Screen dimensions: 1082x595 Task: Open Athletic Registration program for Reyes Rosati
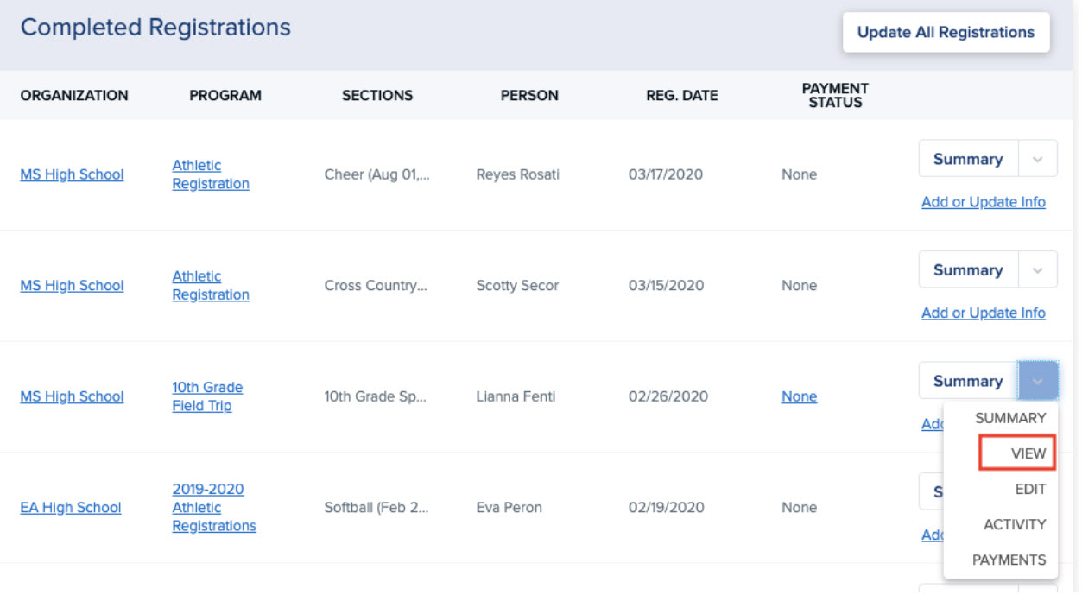click(211, 174)
